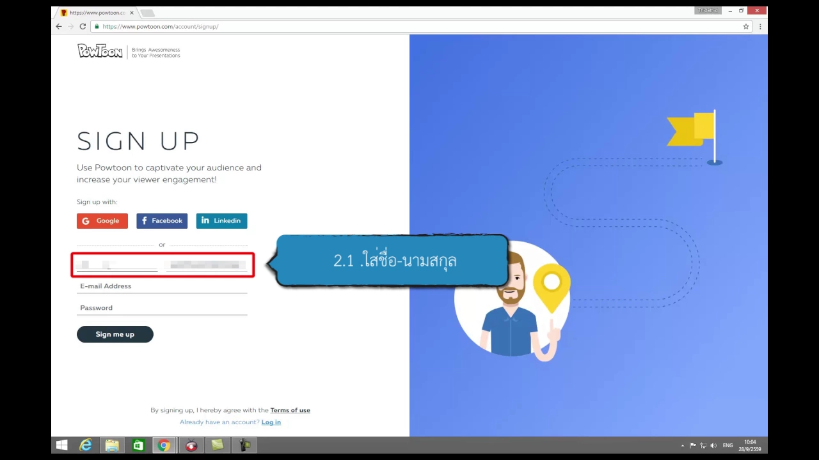Switch to Chrome in the taskbar
819x460 pixels.
[x=164, y=445]
